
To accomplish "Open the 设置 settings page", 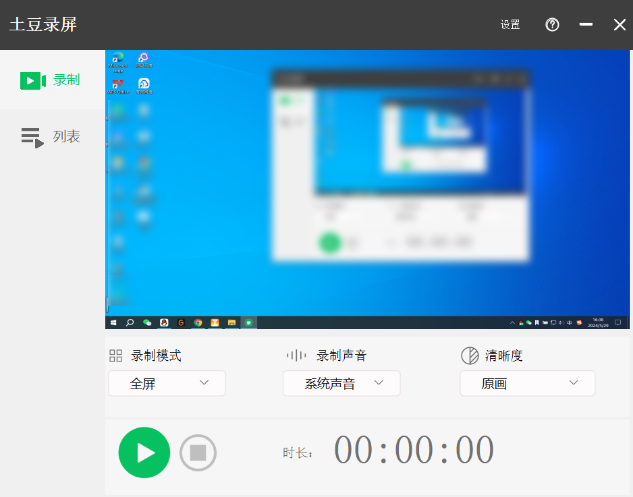I will click(510, 24).
